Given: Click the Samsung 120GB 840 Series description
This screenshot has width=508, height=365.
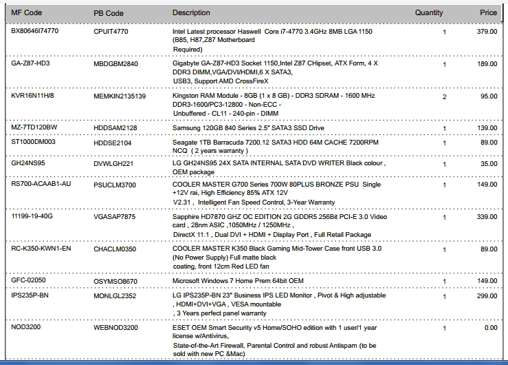Looking at the screenshot, I should pos(248,128).
